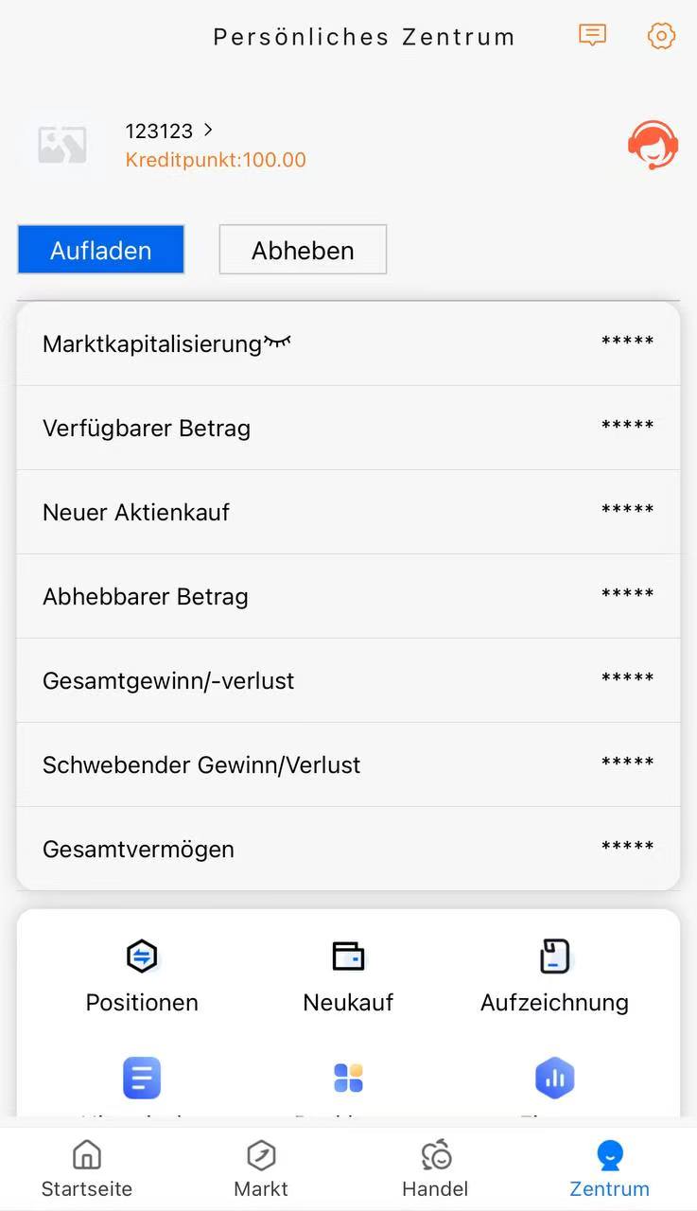Tap the Neukauf wallet icon

pos(348,957)
